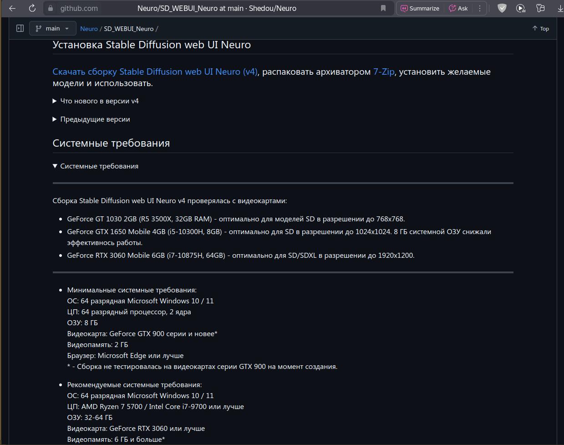Screen dimensions: 564x445
Task: Click 'Видеопамять: 6 ГБ и больше*' line
Action: pos(116,440)
